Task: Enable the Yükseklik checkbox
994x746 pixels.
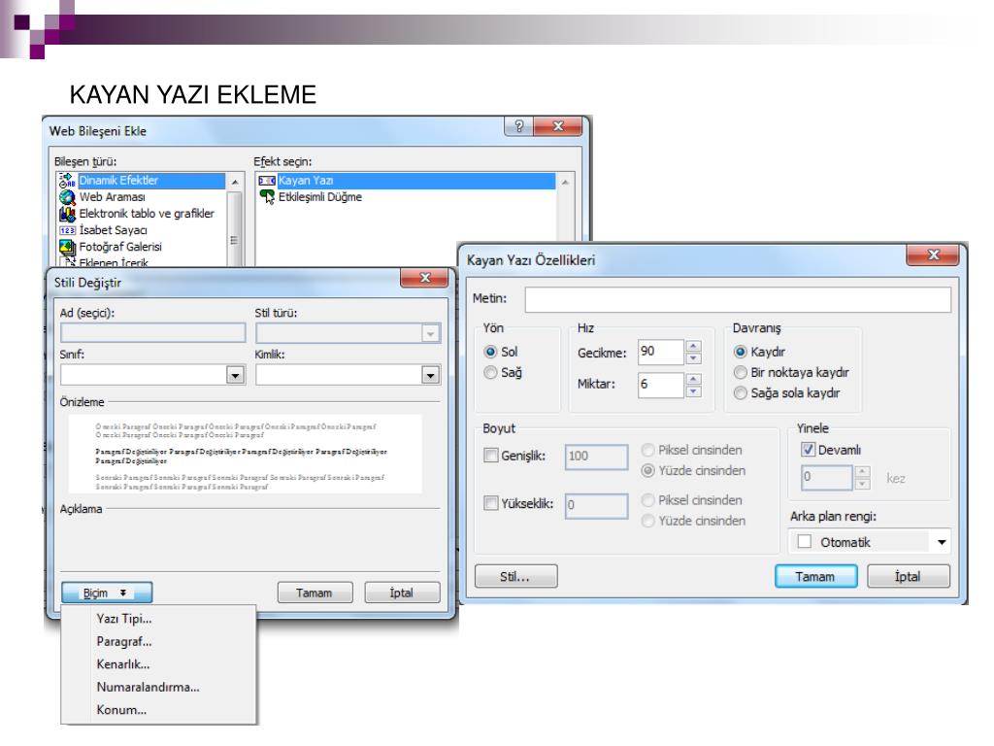Action: coord(490,504)
